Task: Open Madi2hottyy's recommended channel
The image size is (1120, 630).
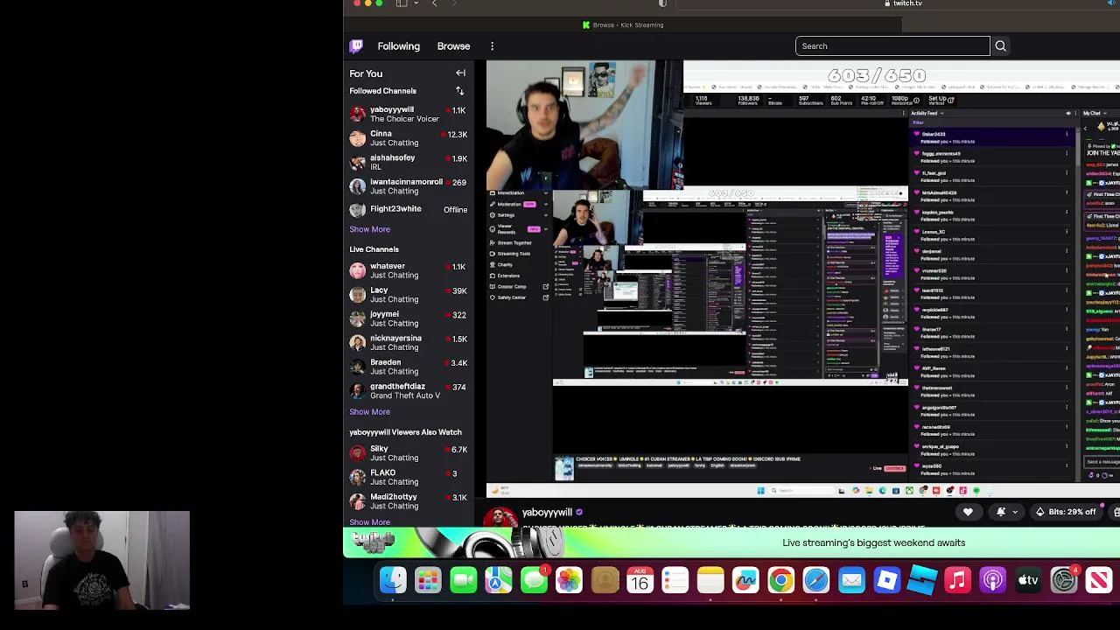Action: click(409, 501)
